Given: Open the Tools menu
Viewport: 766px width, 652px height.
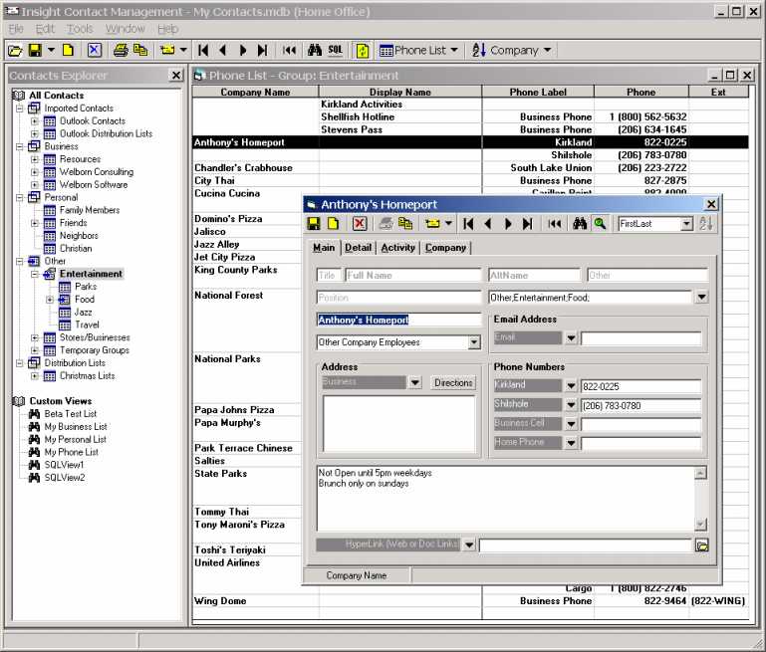Looking at the screenshot, I should pyautogui.click(x=80, y=29).
